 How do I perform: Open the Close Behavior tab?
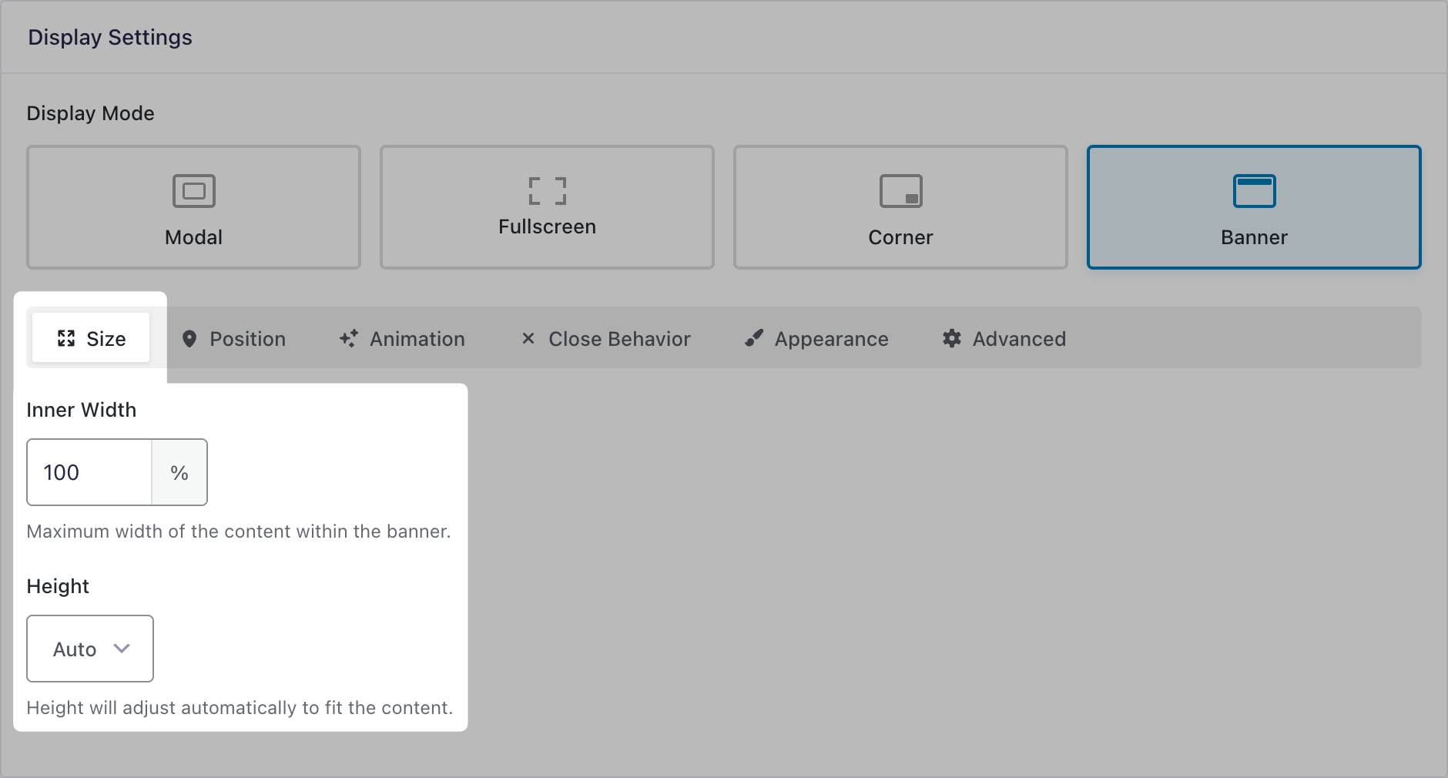[x=606, y=339]
